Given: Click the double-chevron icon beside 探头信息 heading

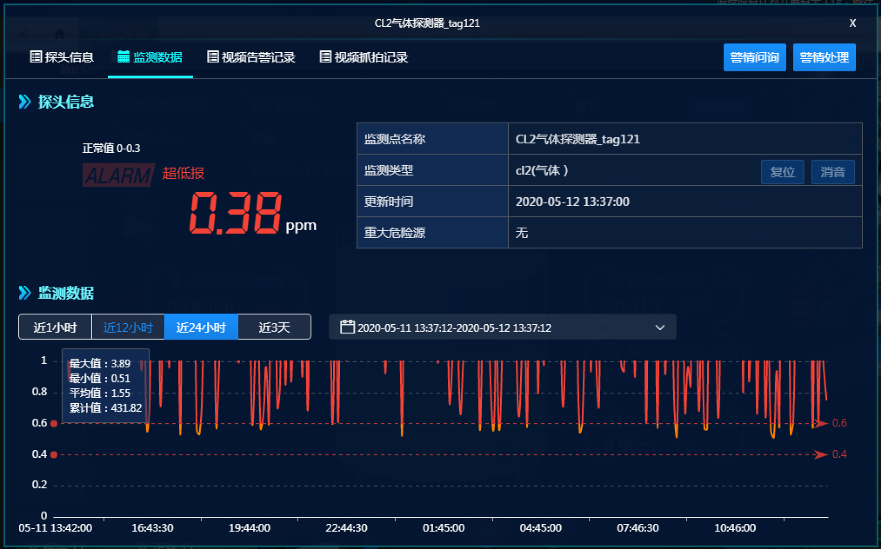Looking at the screenshot, I should [25, 101].
